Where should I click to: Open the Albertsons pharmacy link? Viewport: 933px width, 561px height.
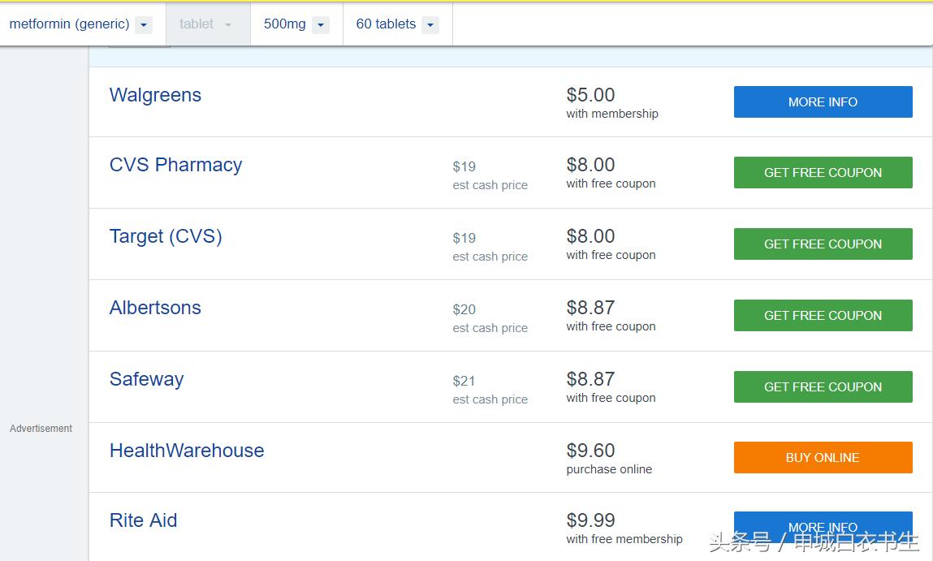point(155,308)
